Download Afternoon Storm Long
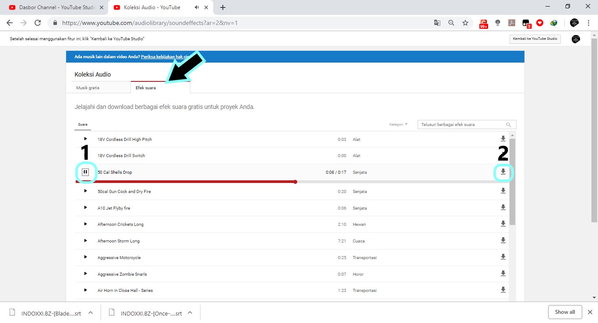The image size is (598, 323). pyautogui.click(x=503, y=241)
